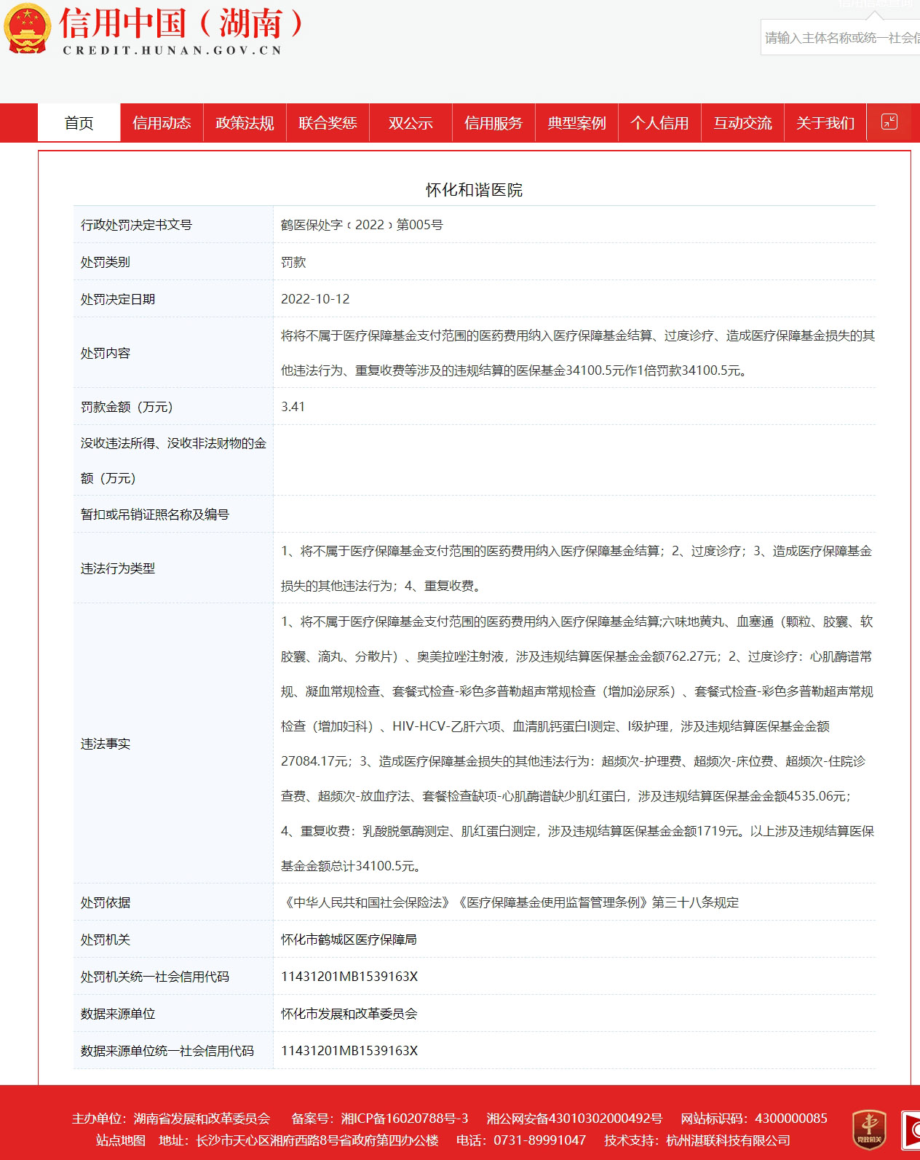Click the 处罚机关 value 怀化市鹤城区医疗保障局
The width and height of the screenshot is (920, 1160).
(x=349, y=939)
